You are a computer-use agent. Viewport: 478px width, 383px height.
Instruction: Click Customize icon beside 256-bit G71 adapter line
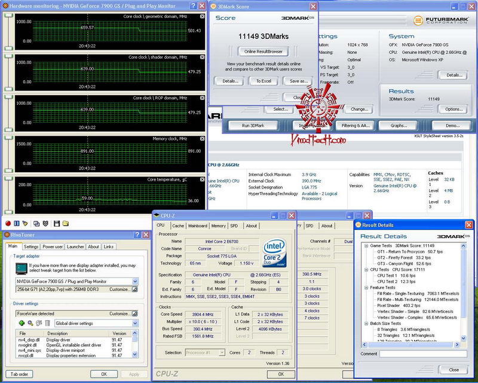[135, 289]
